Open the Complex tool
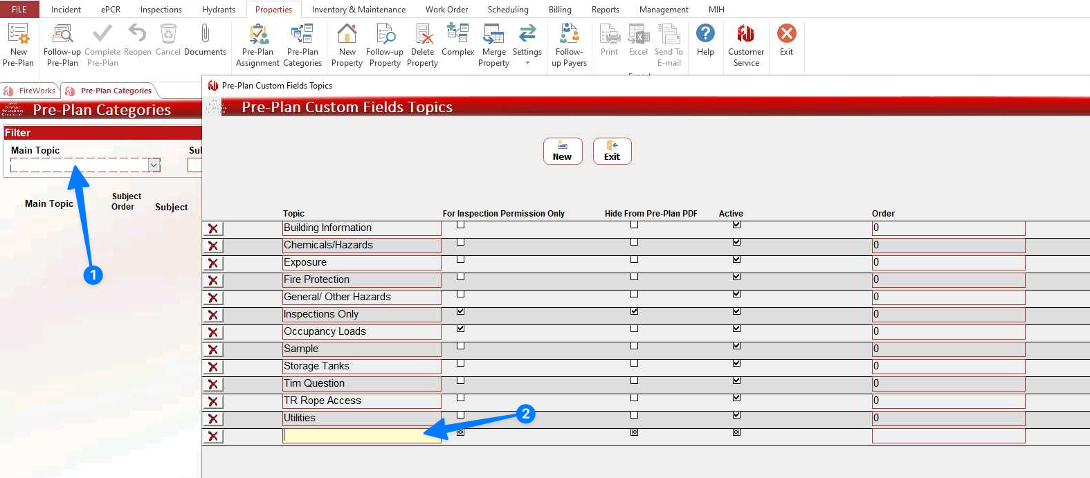Image resolution: width=1090 pixels, height=478 pixels. pos(457,40)
